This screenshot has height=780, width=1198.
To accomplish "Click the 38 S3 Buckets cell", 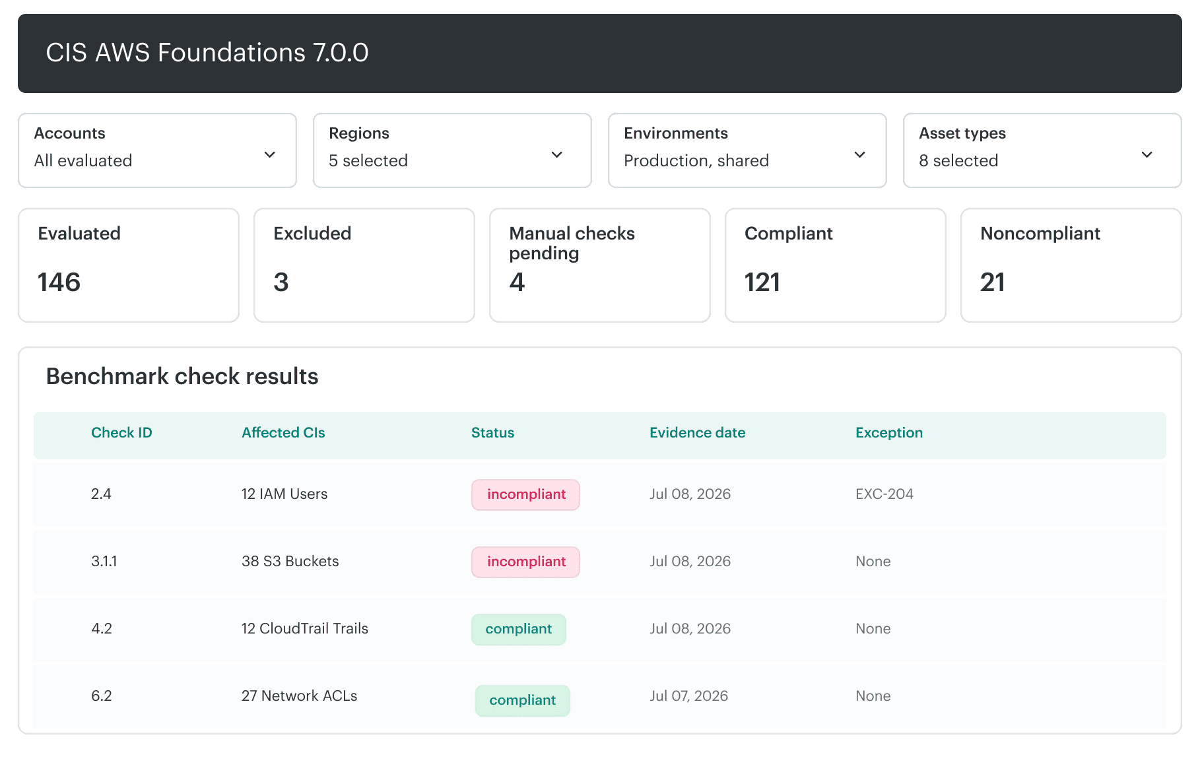I will [x=290, y=562].
